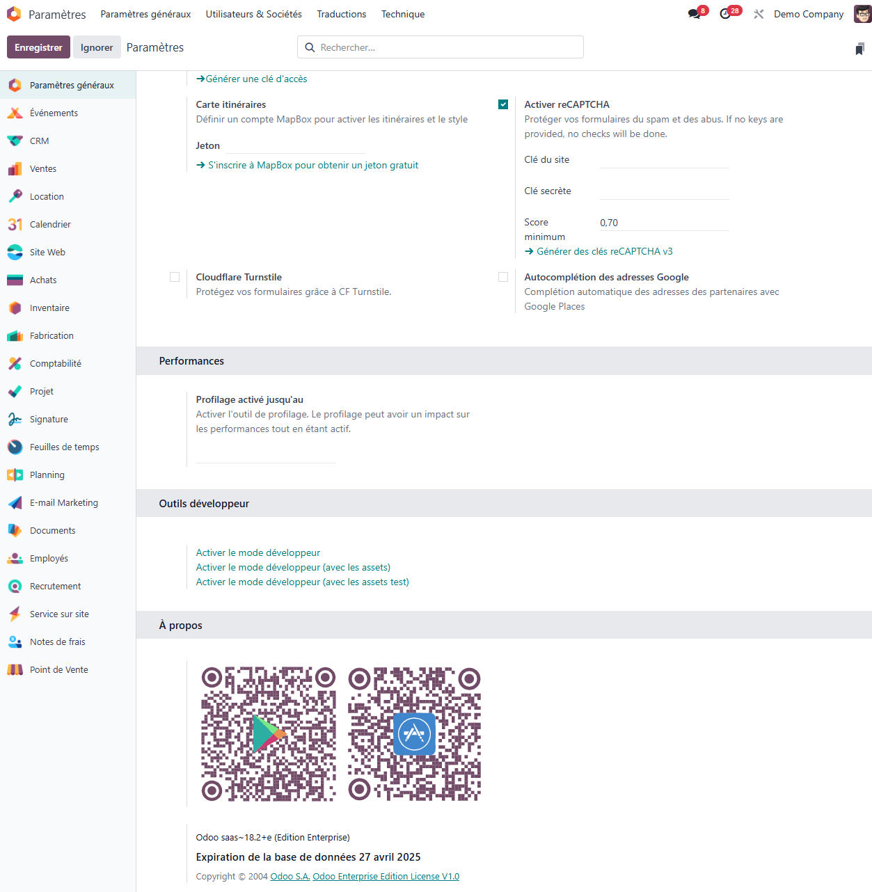Click the Site Web sidebar icon
Screen dimensions: 872x892
(15, 252)
